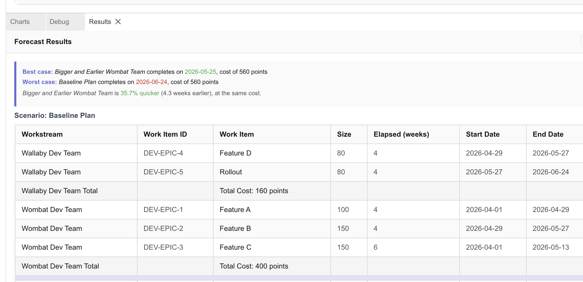Viewport: 583px width, 282px height.
Task: Switch to the Charts tab
Action: pos(20,22)
